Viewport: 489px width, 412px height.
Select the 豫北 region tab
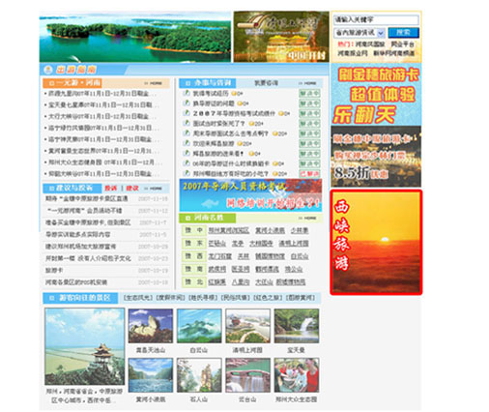(x=193, y=282)
